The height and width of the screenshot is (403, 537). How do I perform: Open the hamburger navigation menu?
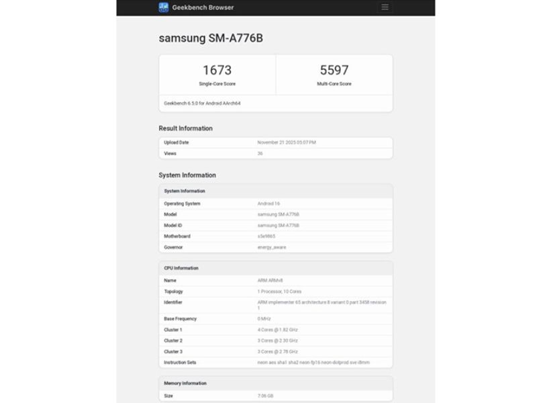tap(385, 7)
